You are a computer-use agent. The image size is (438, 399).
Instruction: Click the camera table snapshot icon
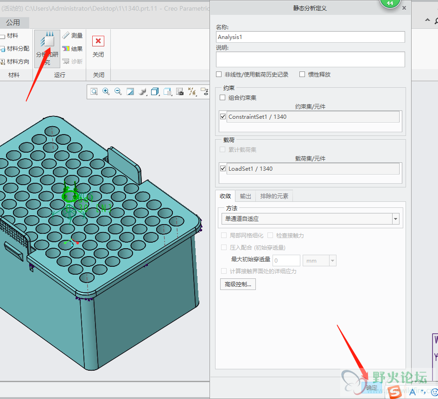[x=180, y=91]
